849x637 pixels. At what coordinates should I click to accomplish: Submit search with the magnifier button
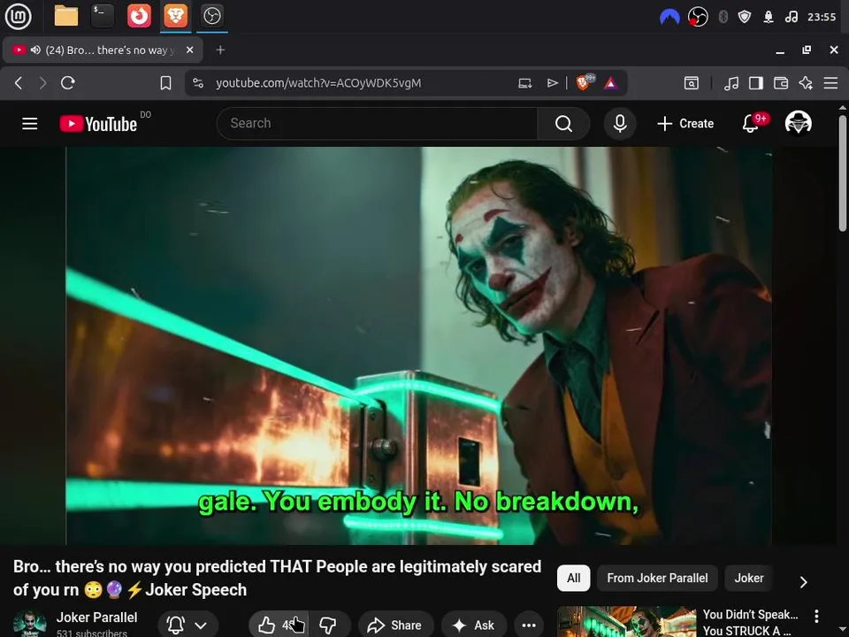(563, 124)
